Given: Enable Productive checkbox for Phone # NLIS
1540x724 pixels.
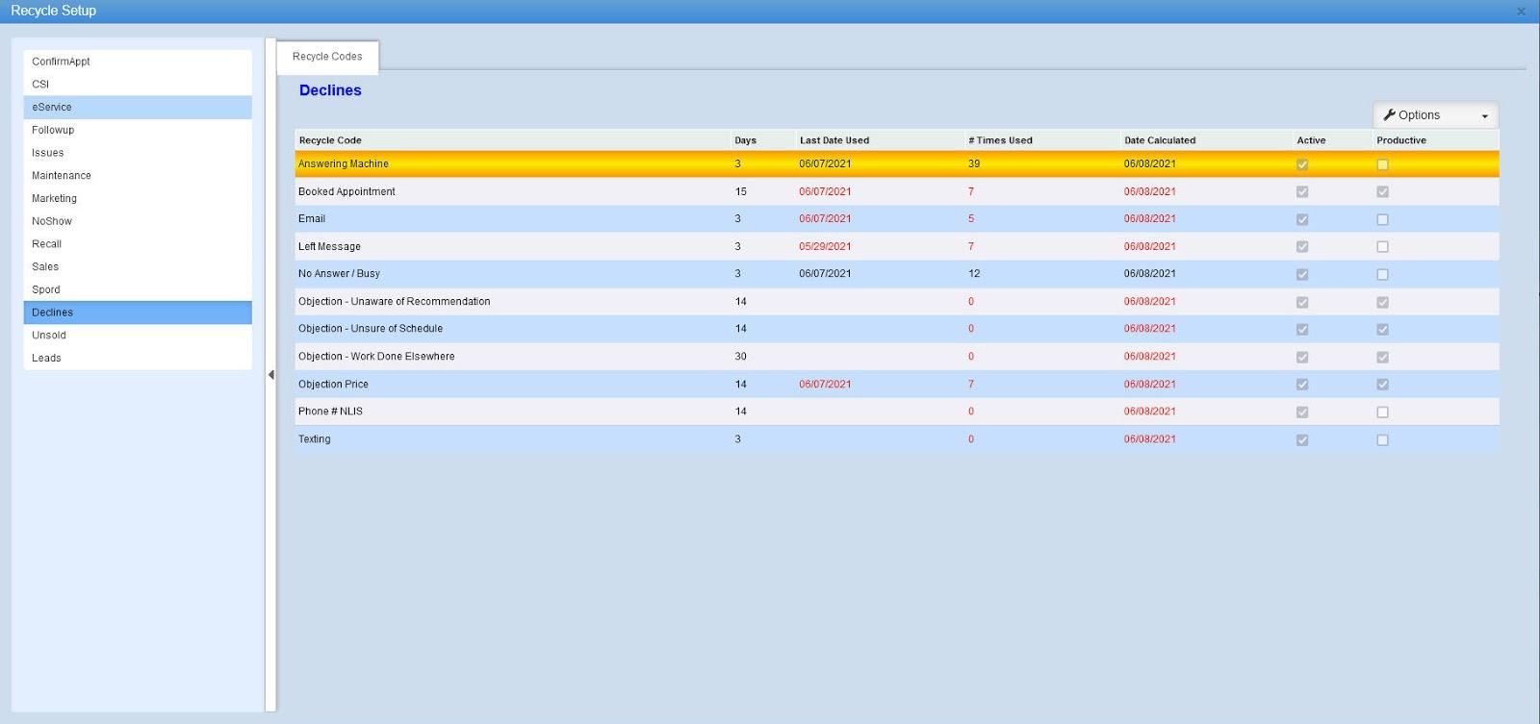Looking at the screenshot, I should click(1382, 412).
